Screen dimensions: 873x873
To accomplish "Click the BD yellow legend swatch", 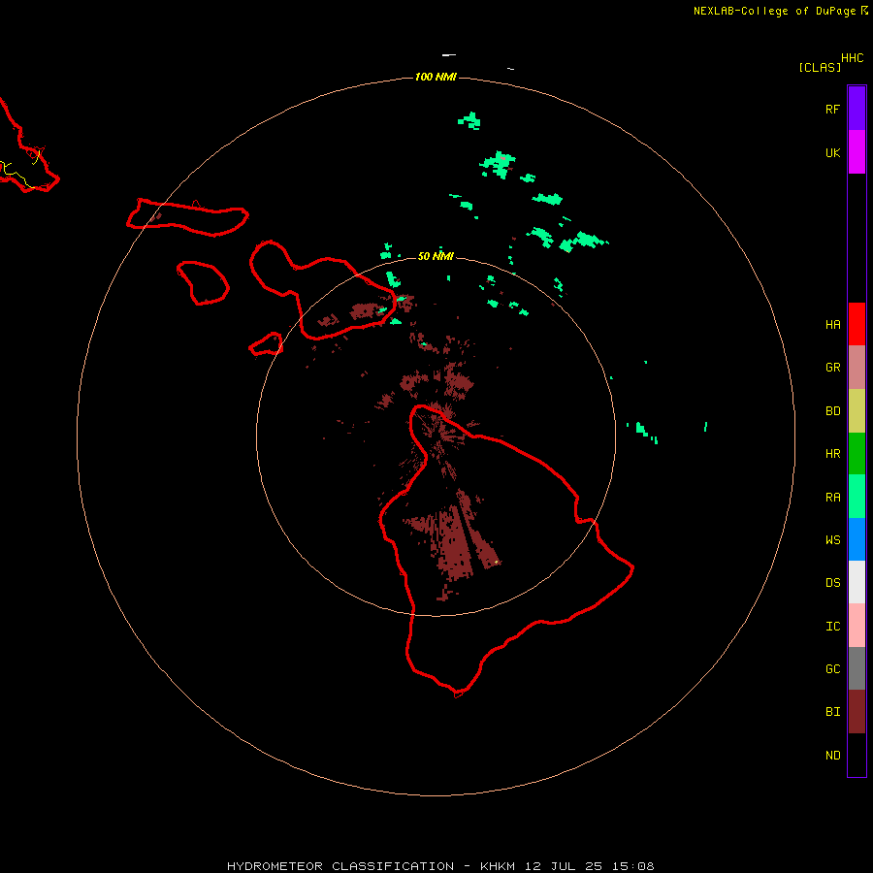I will 857,411.
